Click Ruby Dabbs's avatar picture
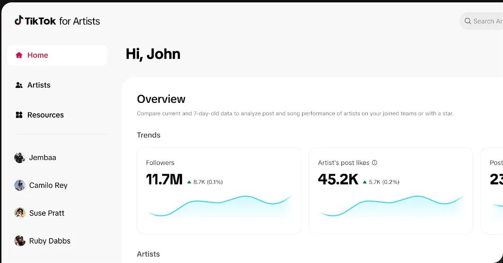 (19, 241)
